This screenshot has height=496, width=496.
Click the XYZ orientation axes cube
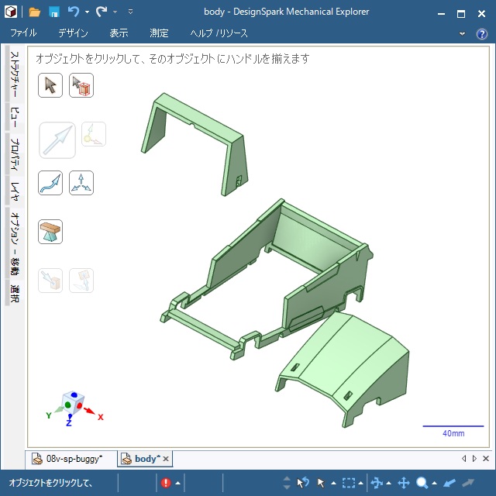click(x=71, y=405)
